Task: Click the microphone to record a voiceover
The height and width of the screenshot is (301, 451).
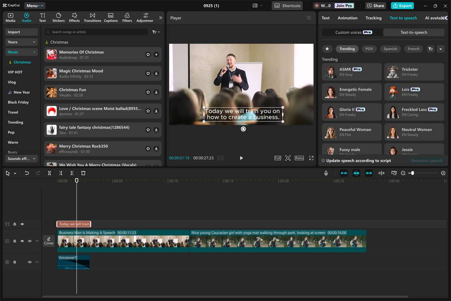Action: tap(326, 173)
